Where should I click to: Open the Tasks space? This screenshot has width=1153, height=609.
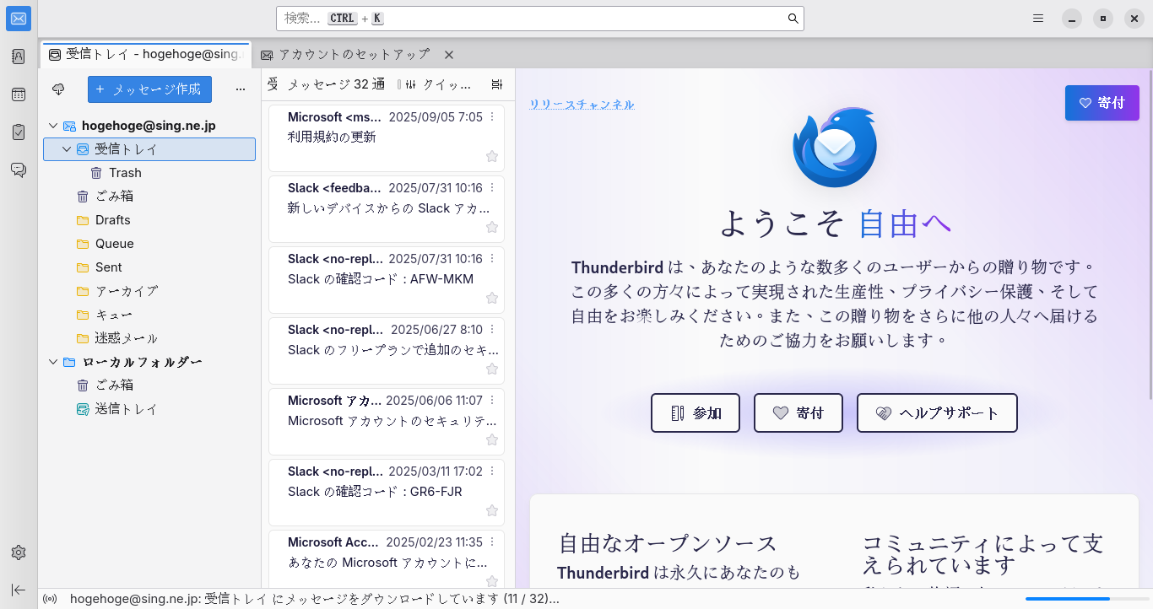pos(19,132)
